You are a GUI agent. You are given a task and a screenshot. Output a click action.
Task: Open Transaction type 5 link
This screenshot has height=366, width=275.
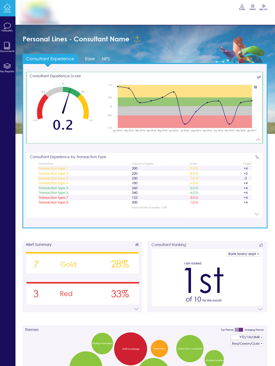click(53, 188)
